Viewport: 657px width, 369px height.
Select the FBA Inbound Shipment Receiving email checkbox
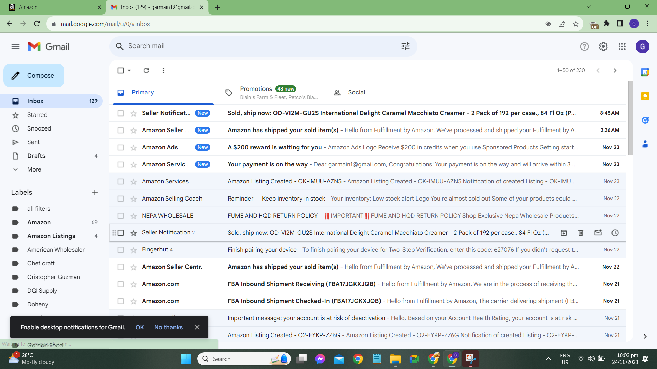pos(120,284)
